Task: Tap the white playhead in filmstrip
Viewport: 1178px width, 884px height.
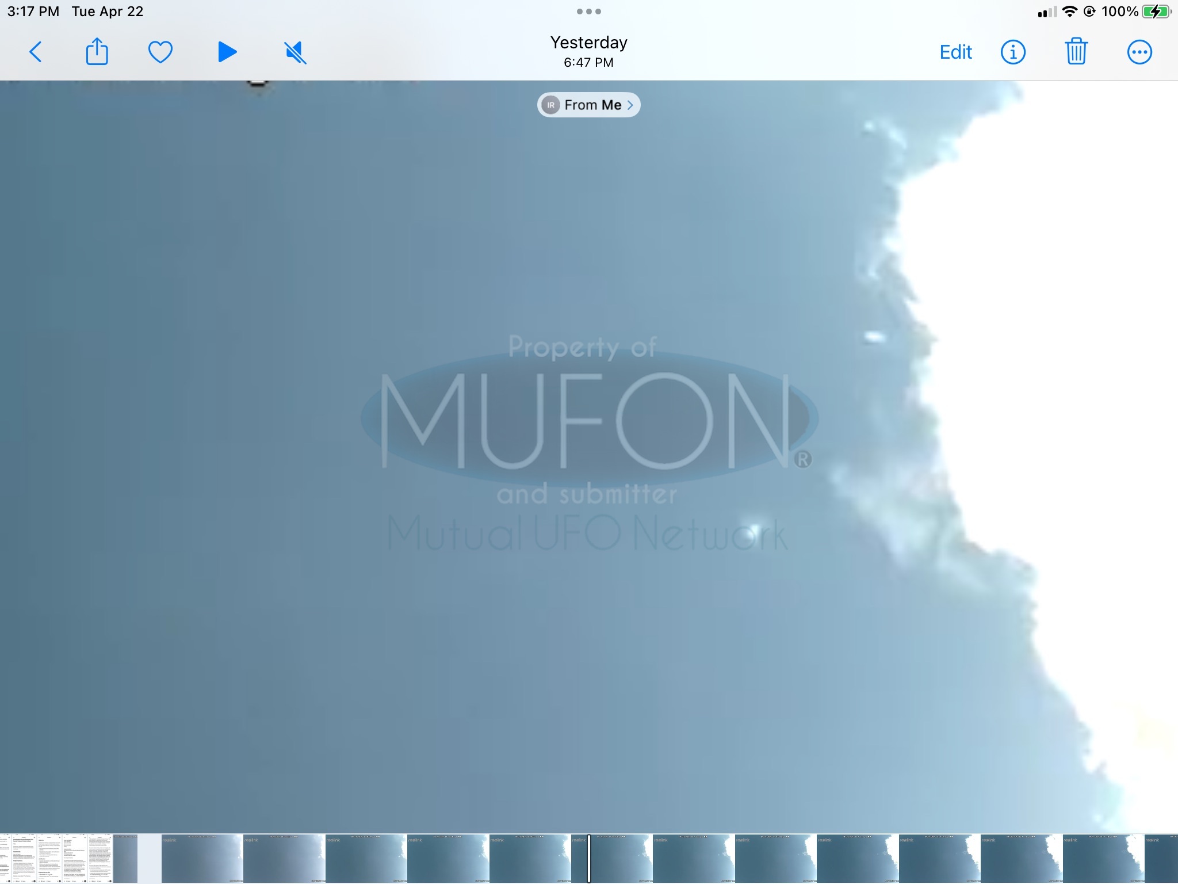Action: coord(588,858)
